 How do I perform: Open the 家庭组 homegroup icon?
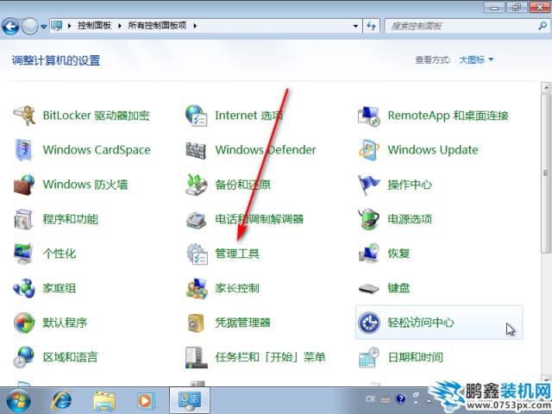click(24, 288)
